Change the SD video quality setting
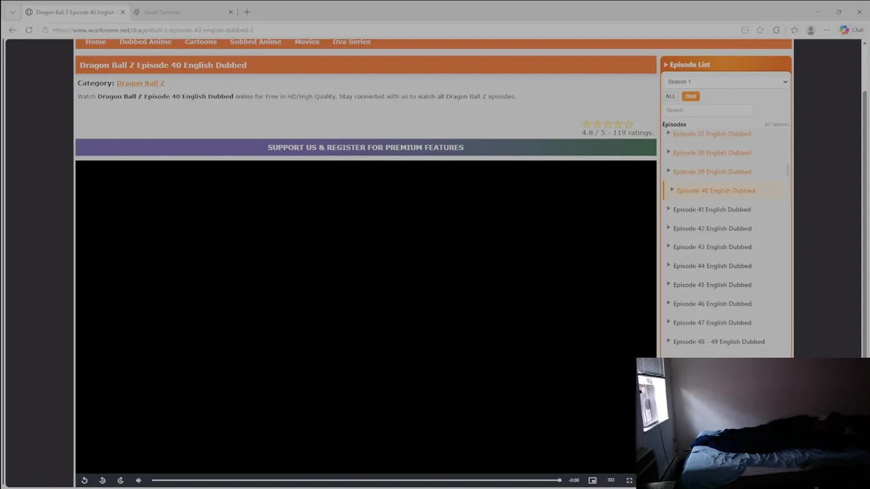This screenshot has width=870, height=489. 611,480
